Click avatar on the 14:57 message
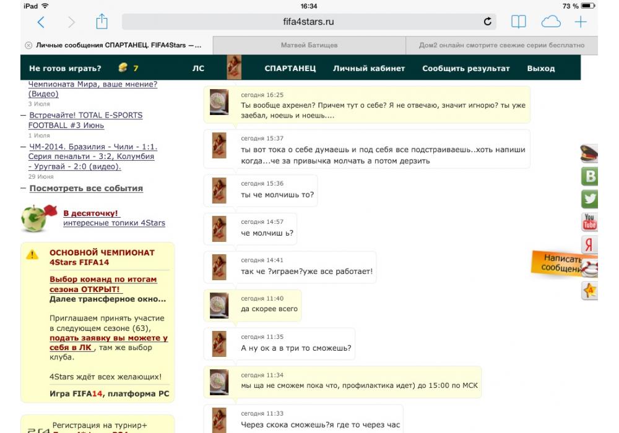The height and width of the screenshot is (433, 619). click(219, 229)
